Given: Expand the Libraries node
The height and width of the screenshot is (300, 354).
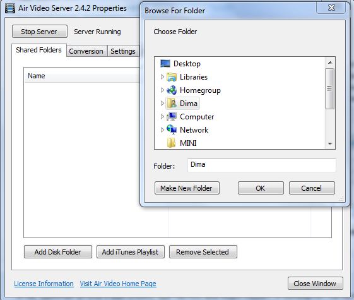Looking at the screenshot, I should [162, 77].
